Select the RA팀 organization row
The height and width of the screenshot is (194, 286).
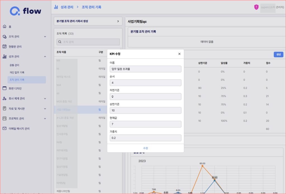(x=80, y=142)
